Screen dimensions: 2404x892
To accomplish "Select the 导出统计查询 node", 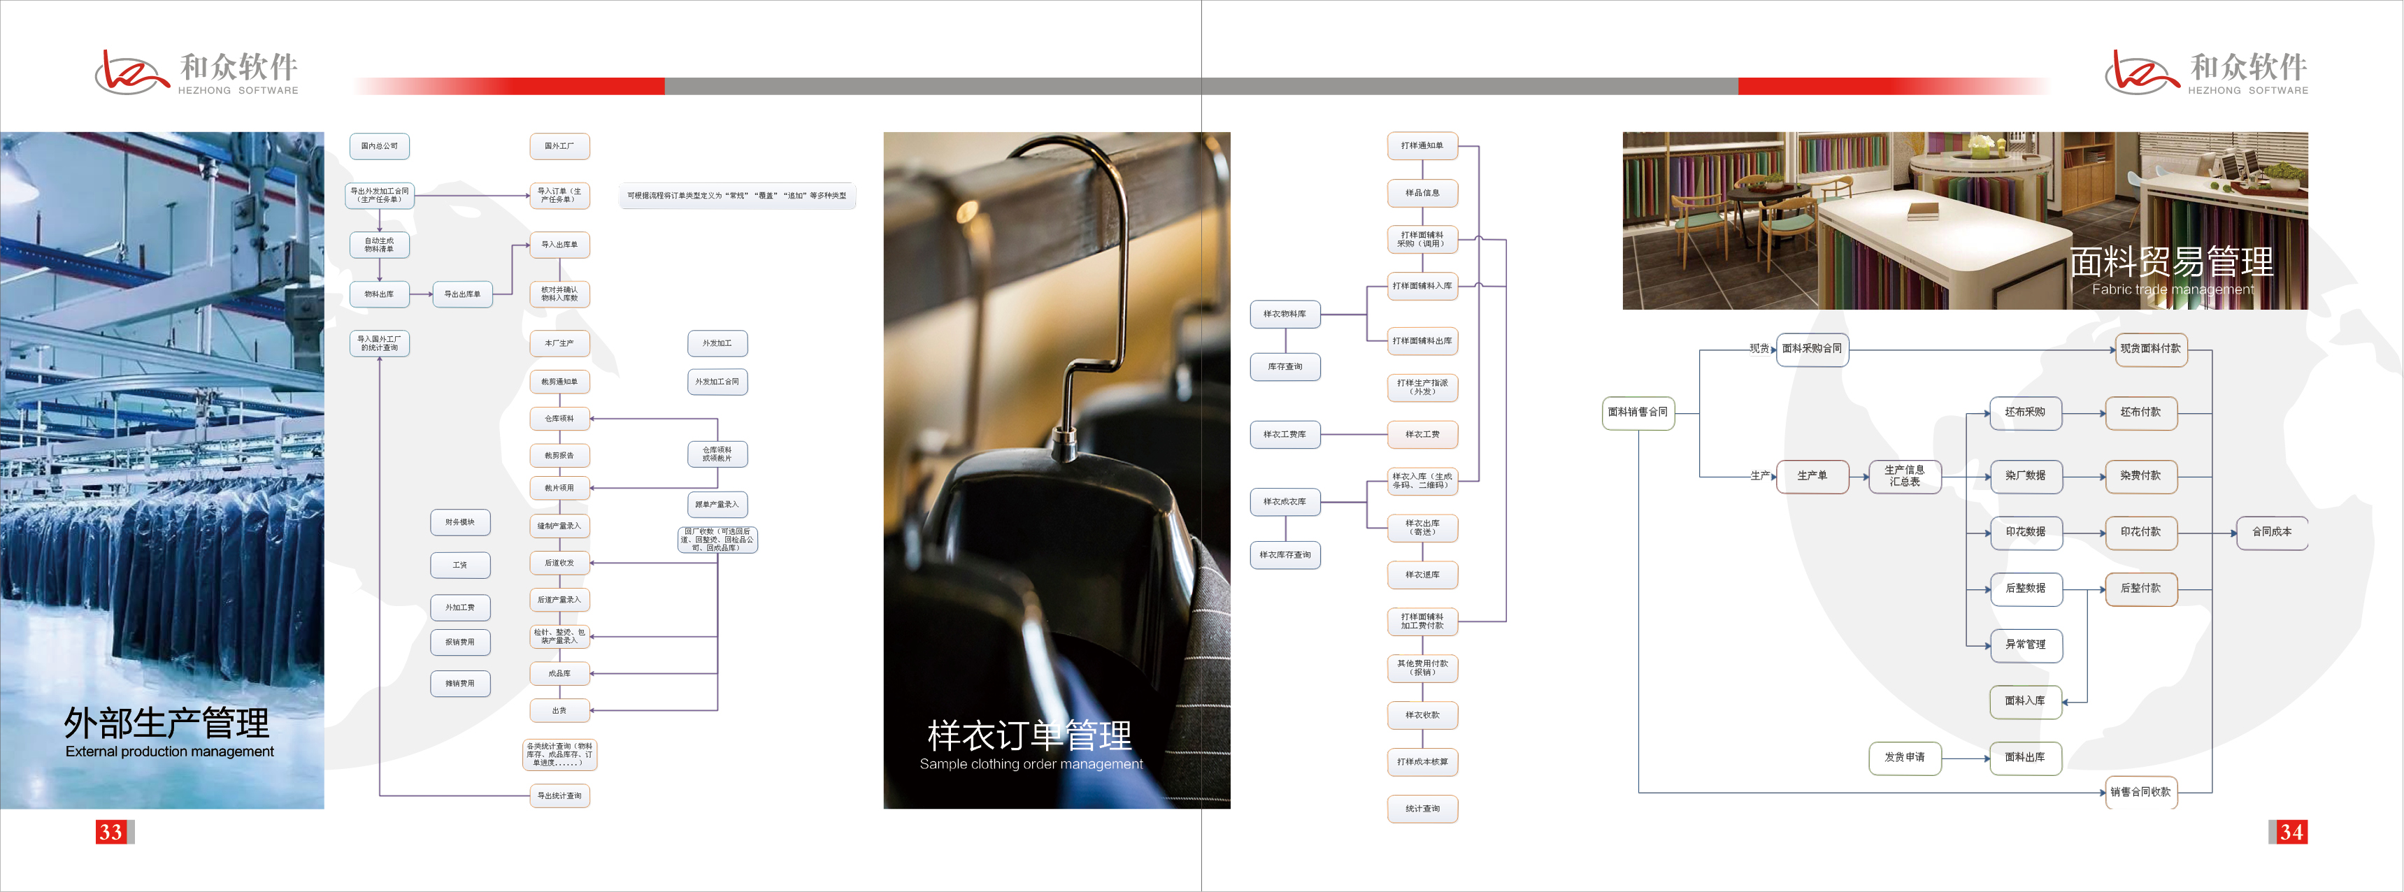I will click(x=559, y=796).
